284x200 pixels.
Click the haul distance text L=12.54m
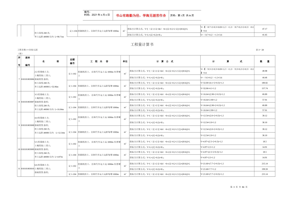click(x=60, y=133)
